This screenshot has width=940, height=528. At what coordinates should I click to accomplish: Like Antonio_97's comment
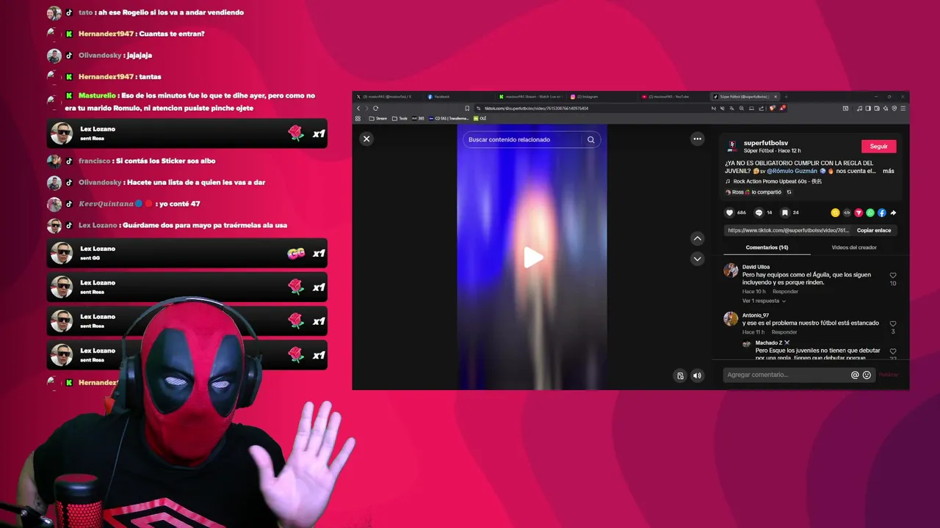(893, 323)
